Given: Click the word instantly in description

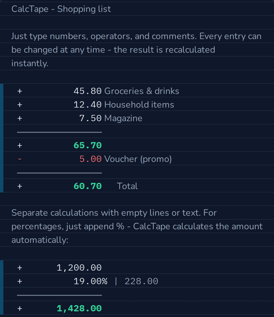Looking at the screenshot, I should [30, 63].
